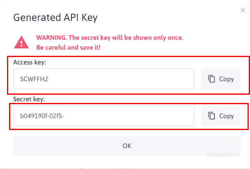Click the Copy label next to the access key

[227, 79]
